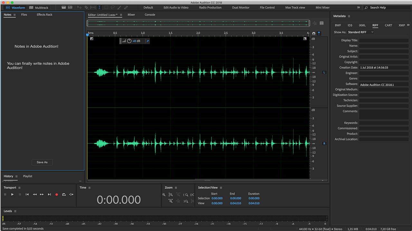Viewport: 412px width, 231px height.
Task: Enable Loop Playback in the Transport panel
Action: pos(64,194)
